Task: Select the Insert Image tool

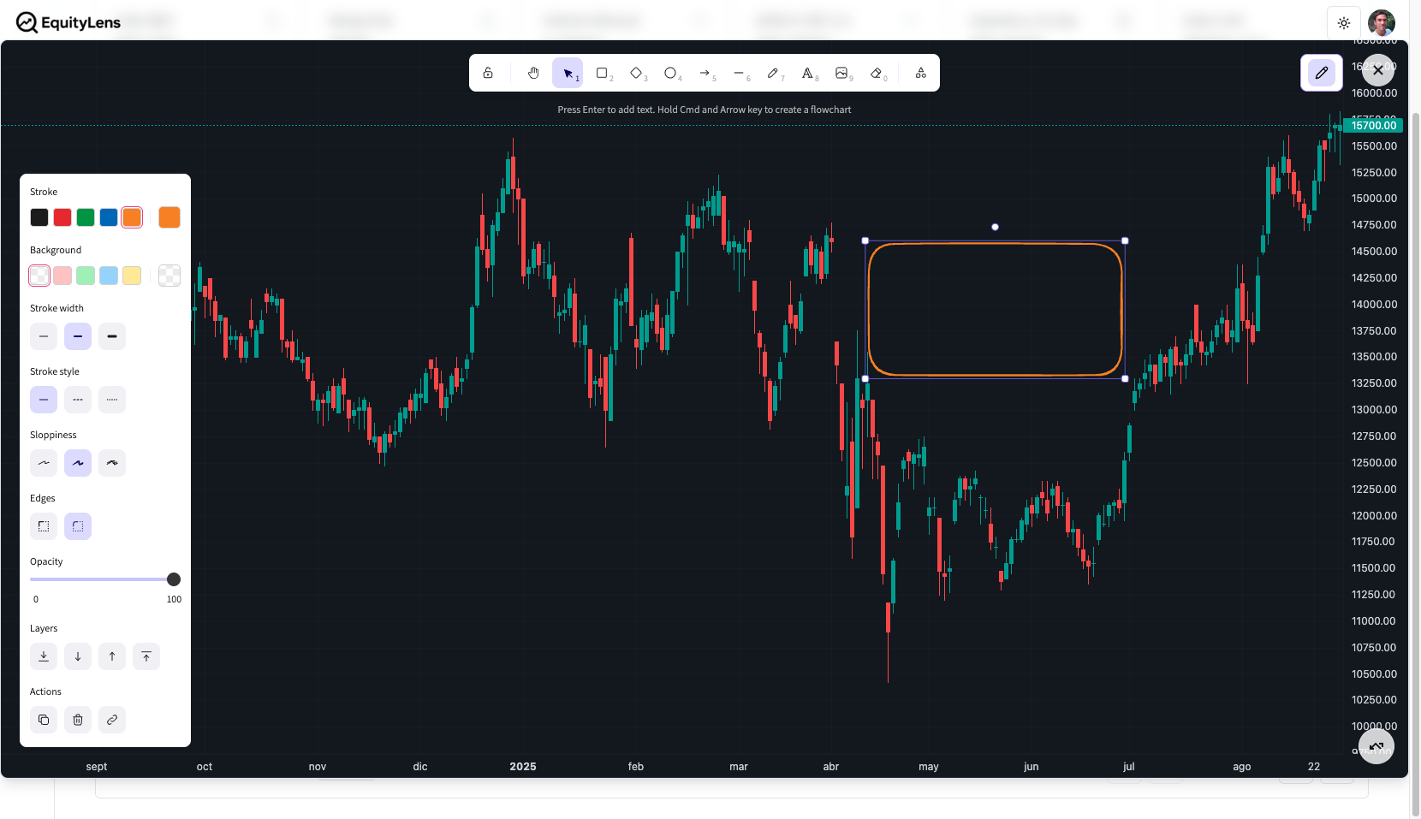Action: 841,74
